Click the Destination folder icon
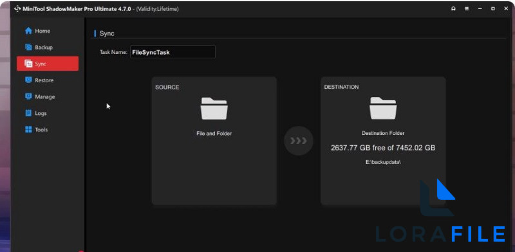 click(383, 108)
